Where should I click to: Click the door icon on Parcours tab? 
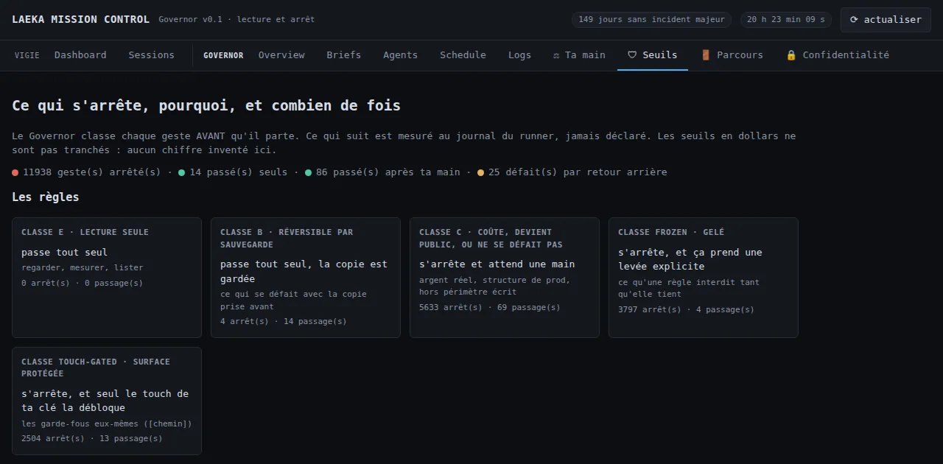coord(706,55)
